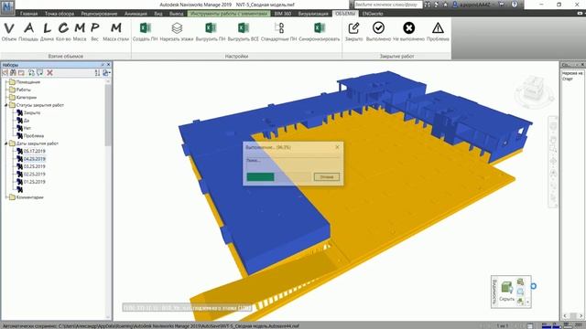Open the Анимация ribbon tab
The height and width of the screenshot is (329, 586).
point(136,14)
